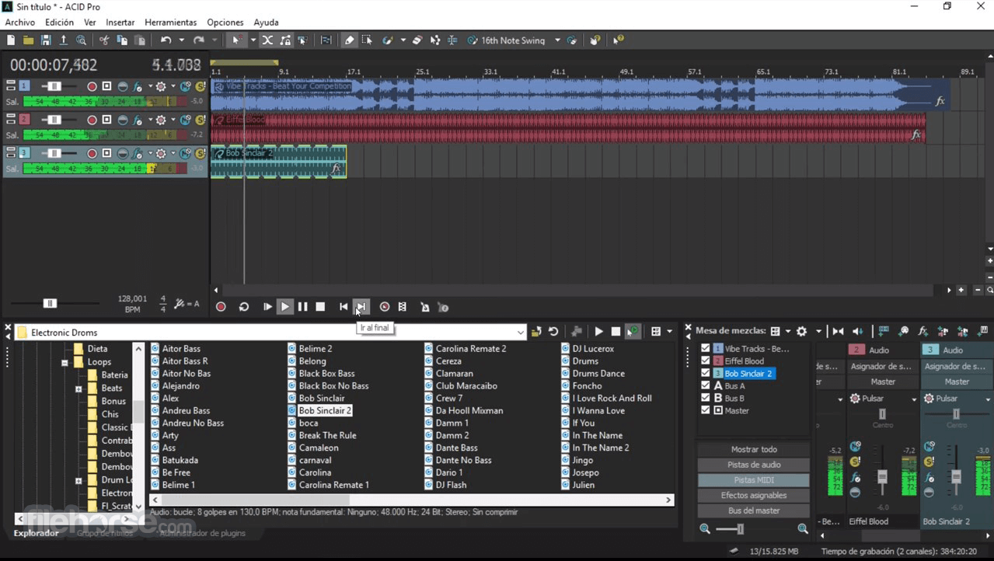994x561 pixels.
Task: Open the Archivo menu
Action: (20, 23)
